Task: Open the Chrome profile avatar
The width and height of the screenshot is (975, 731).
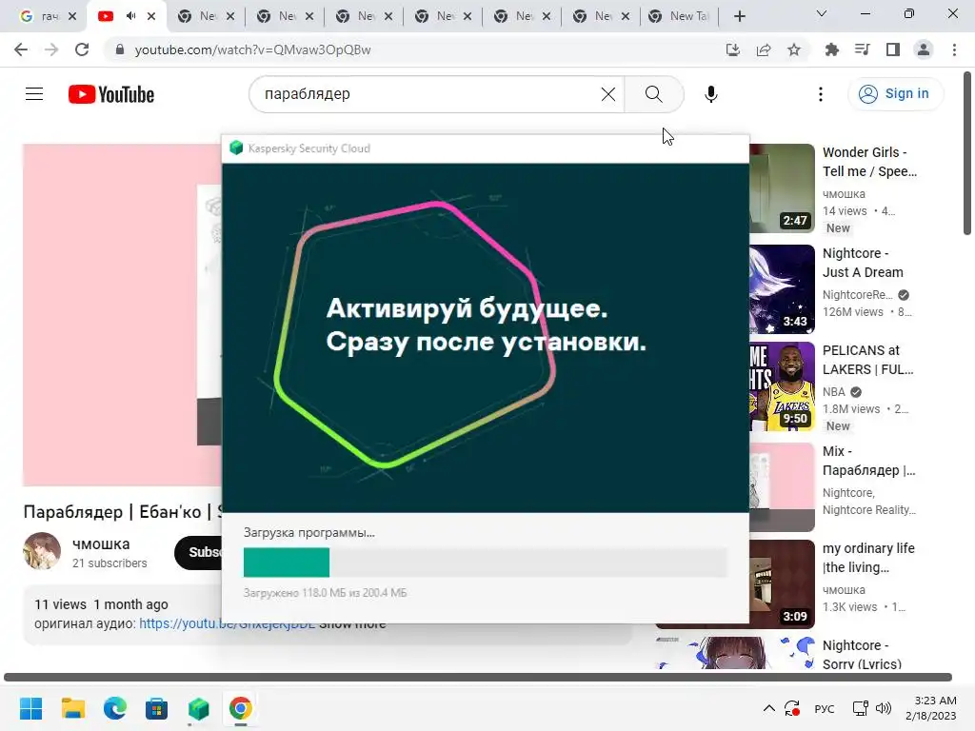Action: 924,49
